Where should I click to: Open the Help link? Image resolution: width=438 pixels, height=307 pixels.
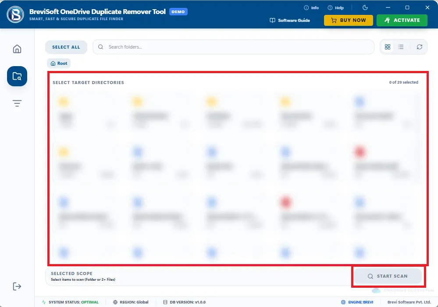coord(336,8)
